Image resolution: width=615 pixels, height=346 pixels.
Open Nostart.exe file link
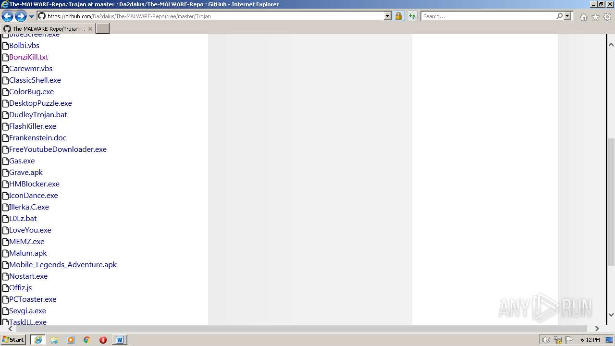tap(28, 276)
